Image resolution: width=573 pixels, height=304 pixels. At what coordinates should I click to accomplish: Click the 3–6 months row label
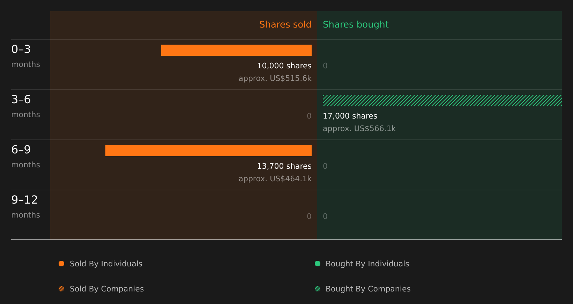coord(25,106)
